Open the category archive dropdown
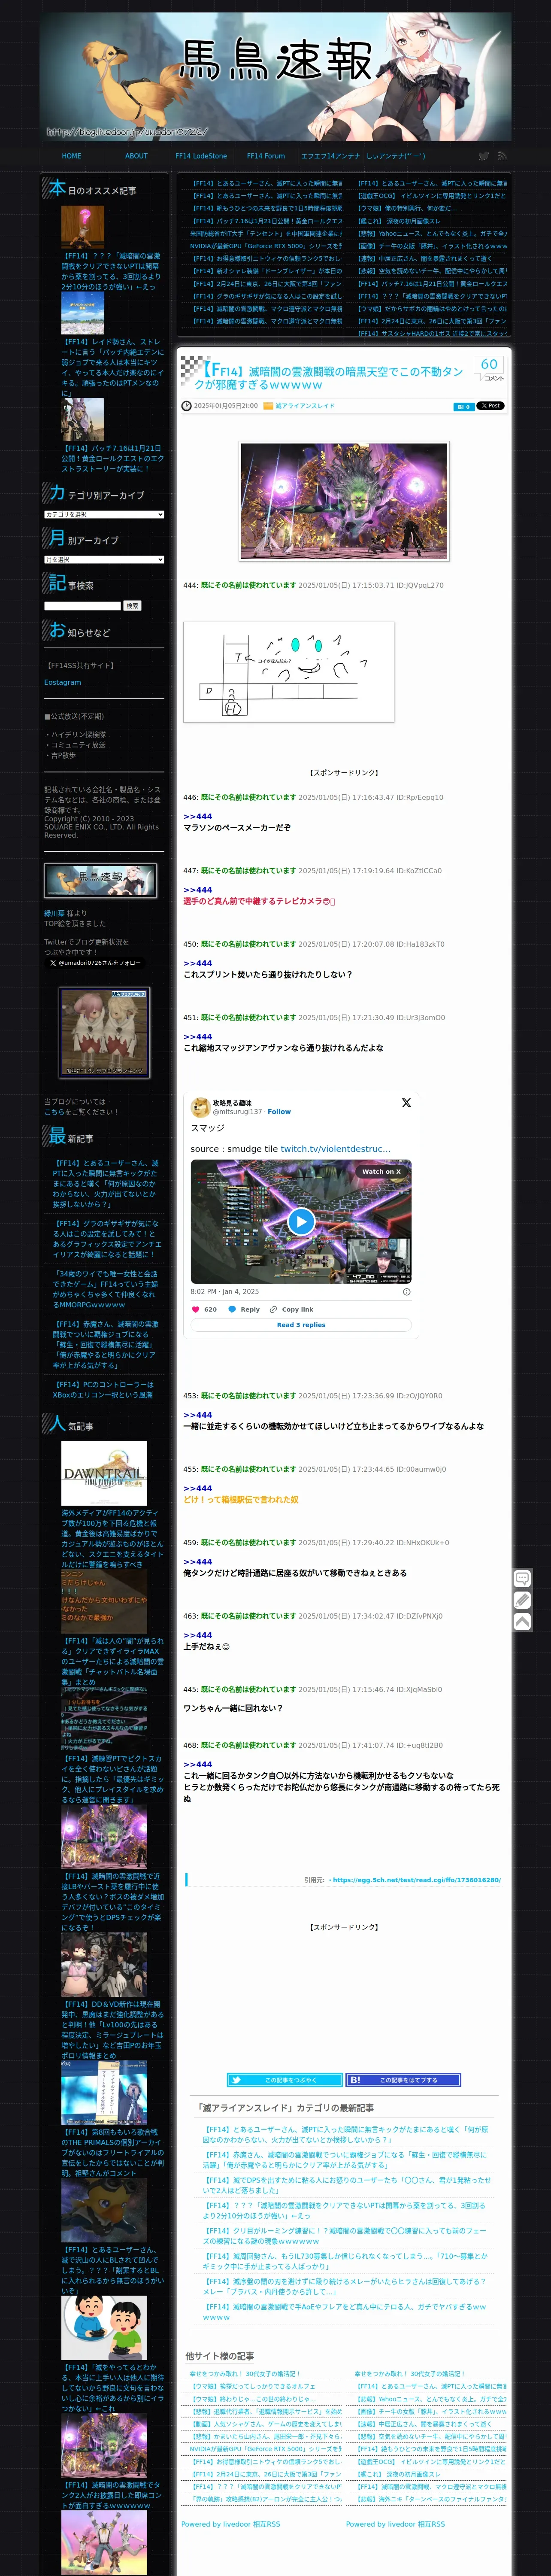 click(104, 514)
